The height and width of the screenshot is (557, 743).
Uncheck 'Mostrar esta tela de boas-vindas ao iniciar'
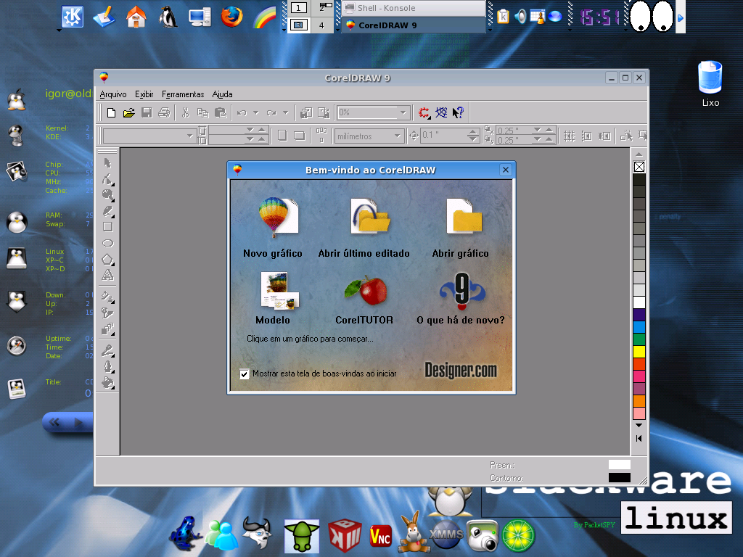pos(244,374)
